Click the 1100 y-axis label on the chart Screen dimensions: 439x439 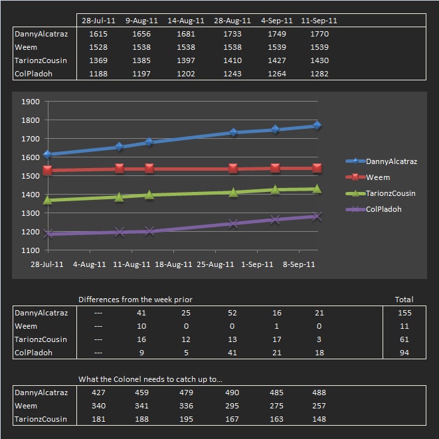coord(31,250)
